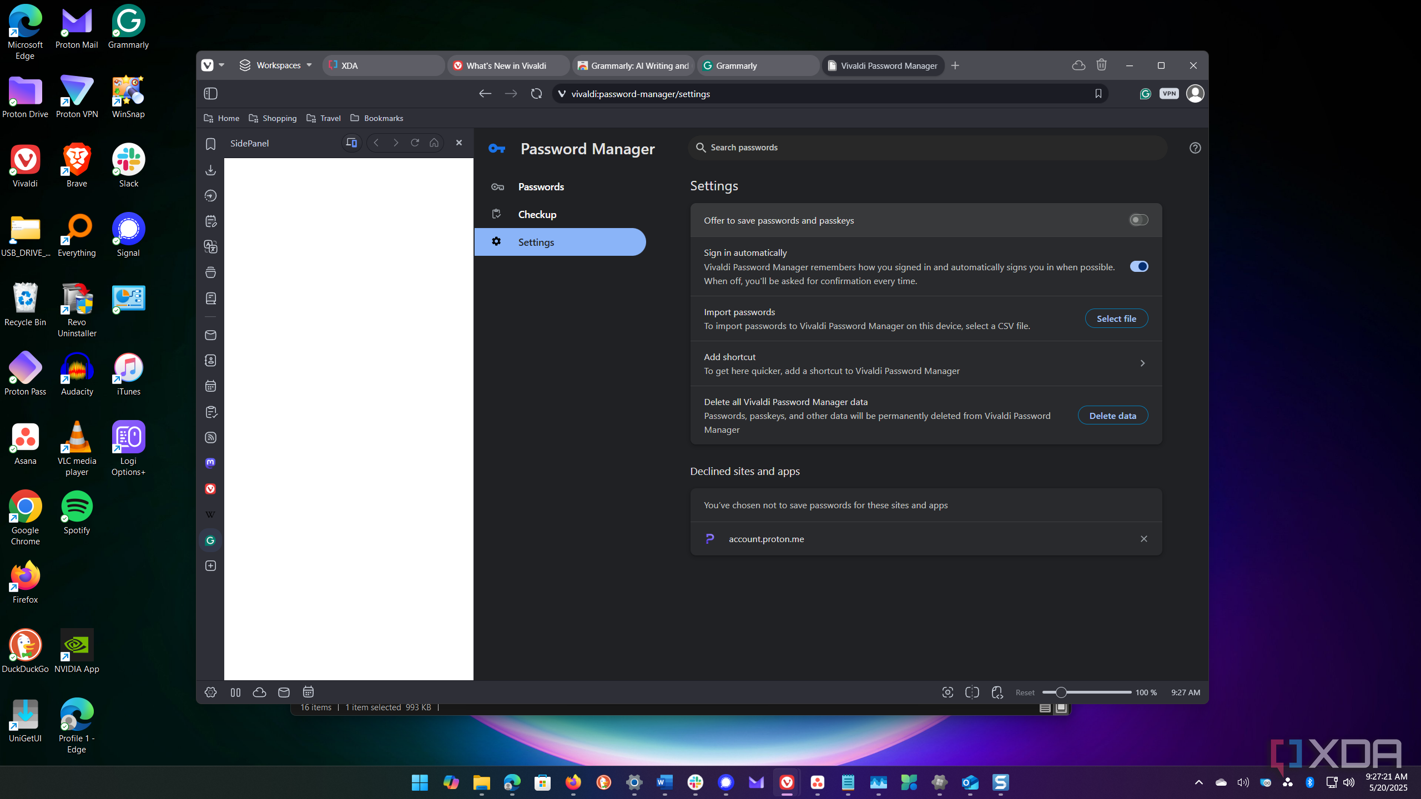This screenshot has width=1421, height=799.
Task: Toggle the VPN button in toolbar
Action: [1169, 94]
